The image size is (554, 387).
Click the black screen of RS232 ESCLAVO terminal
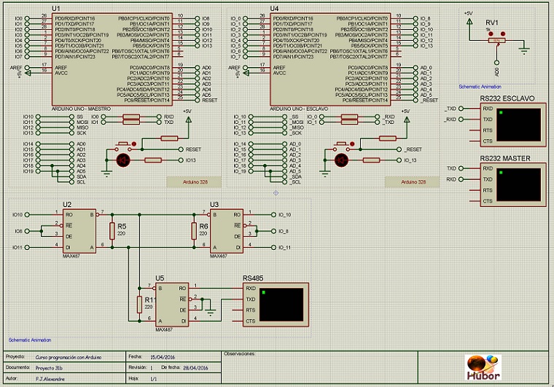(518, 125)
